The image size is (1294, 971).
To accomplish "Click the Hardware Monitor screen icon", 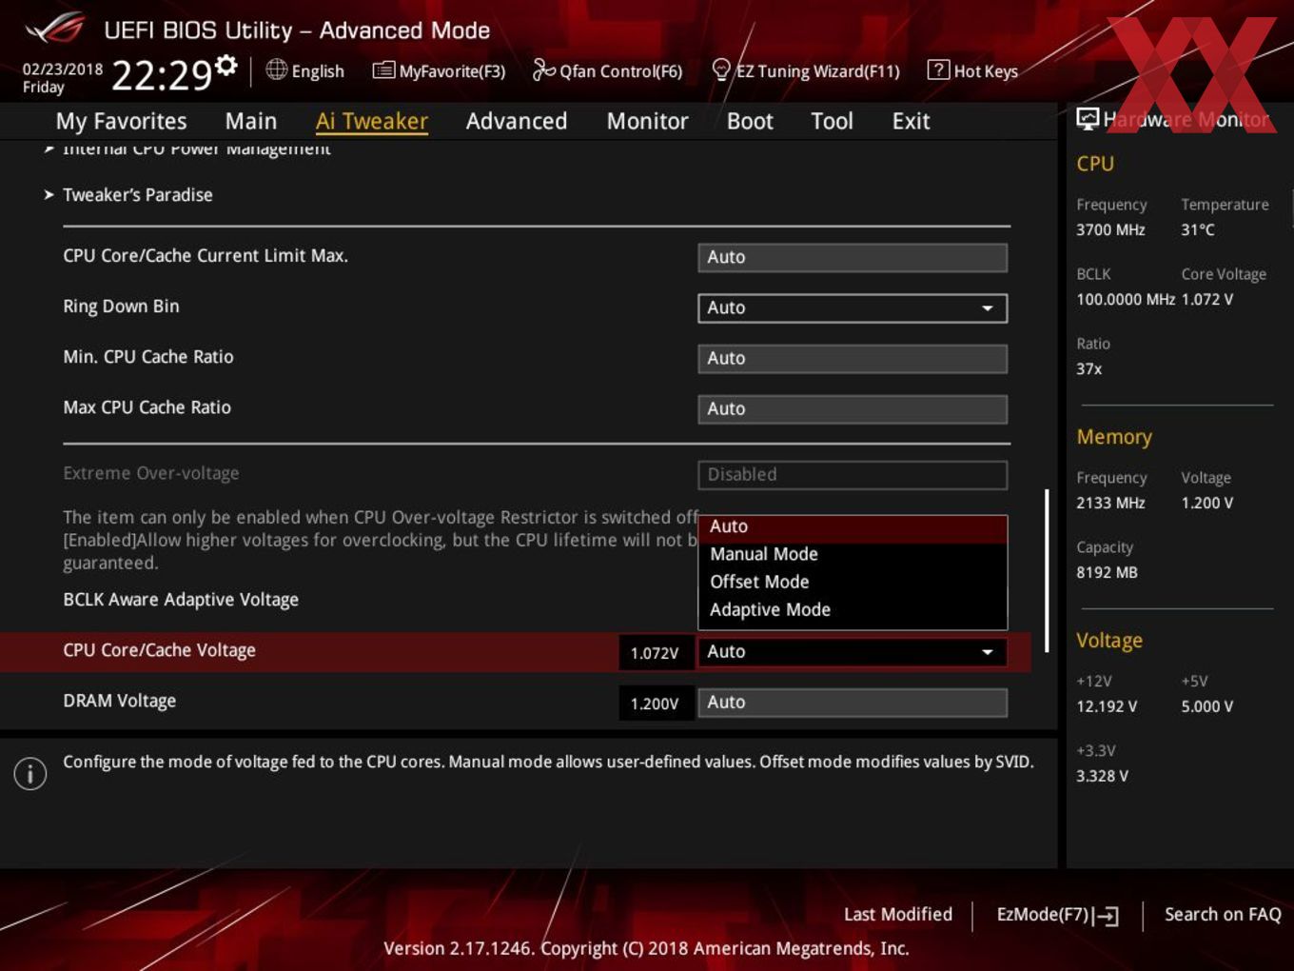I will pyautogui.click(x=1088, y=119).
